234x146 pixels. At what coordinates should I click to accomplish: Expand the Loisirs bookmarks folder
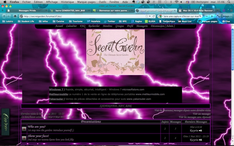[x=9, y=21]
